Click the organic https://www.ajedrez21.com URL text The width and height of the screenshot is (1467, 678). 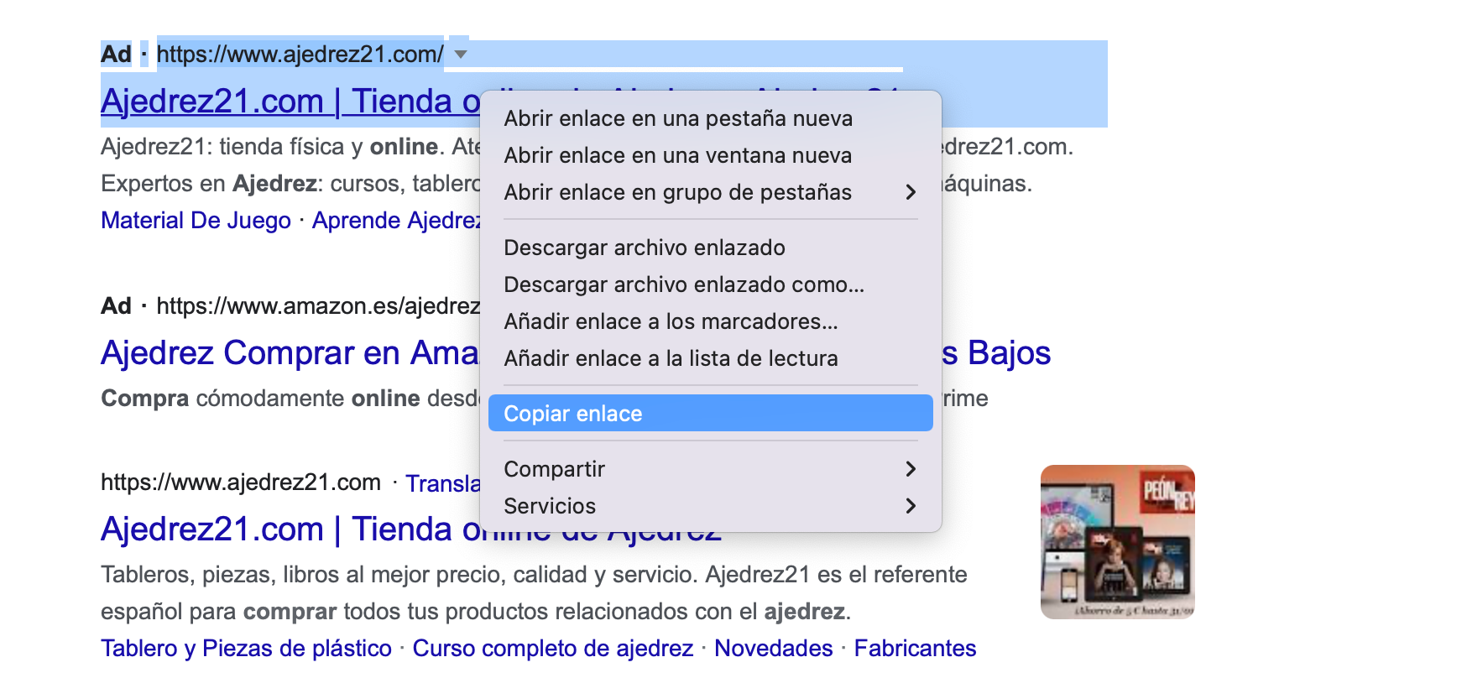tap(241, 482)
